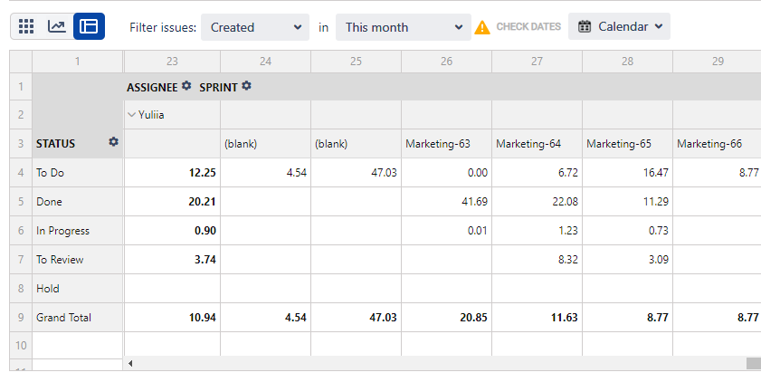Open the Created filter dropdown
The height and width of the screenshot is (382, 761).
click(x=255, y=27)
